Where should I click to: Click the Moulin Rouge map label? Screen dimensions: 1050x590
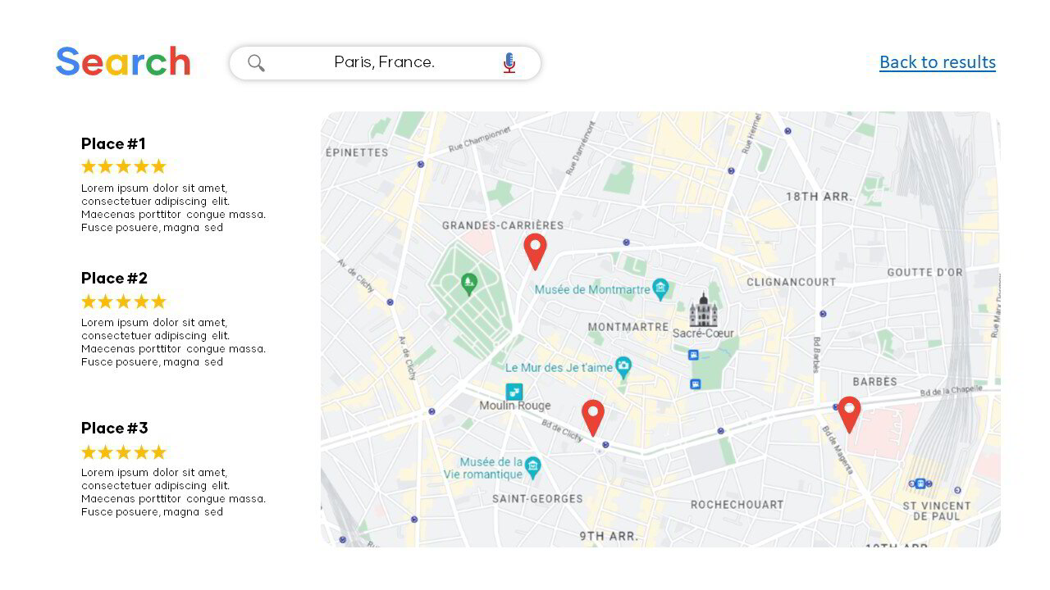(515, 406)
